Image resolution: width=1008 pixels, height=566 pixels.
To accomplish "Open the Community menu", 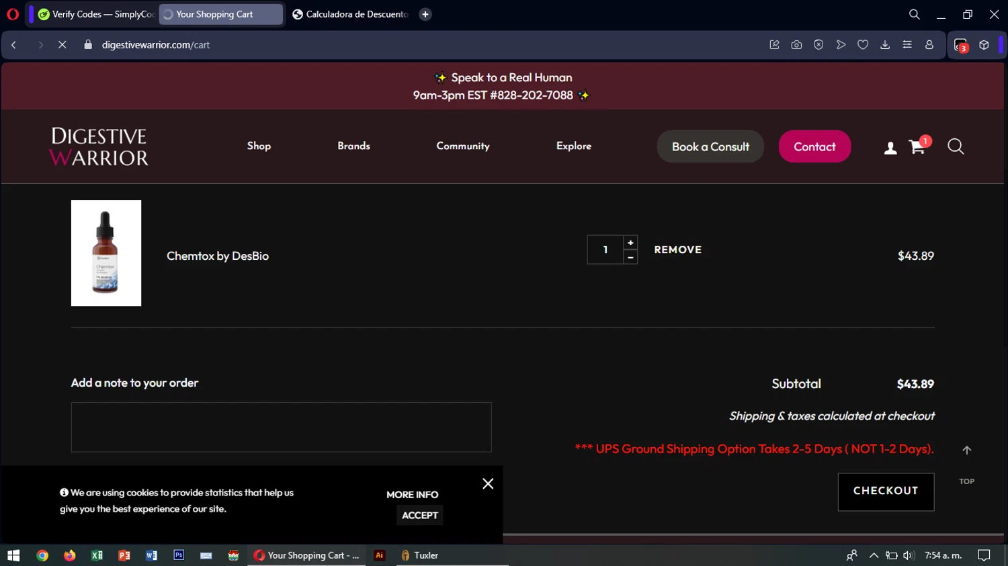I will click(x=463, y=146).
